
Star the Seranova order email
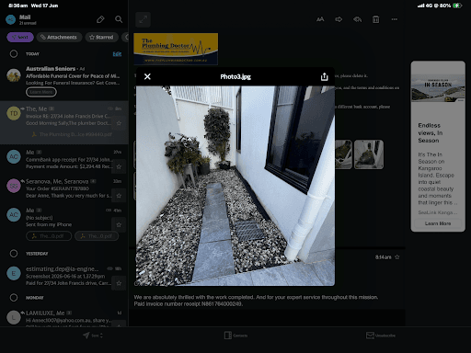point(119,196)
